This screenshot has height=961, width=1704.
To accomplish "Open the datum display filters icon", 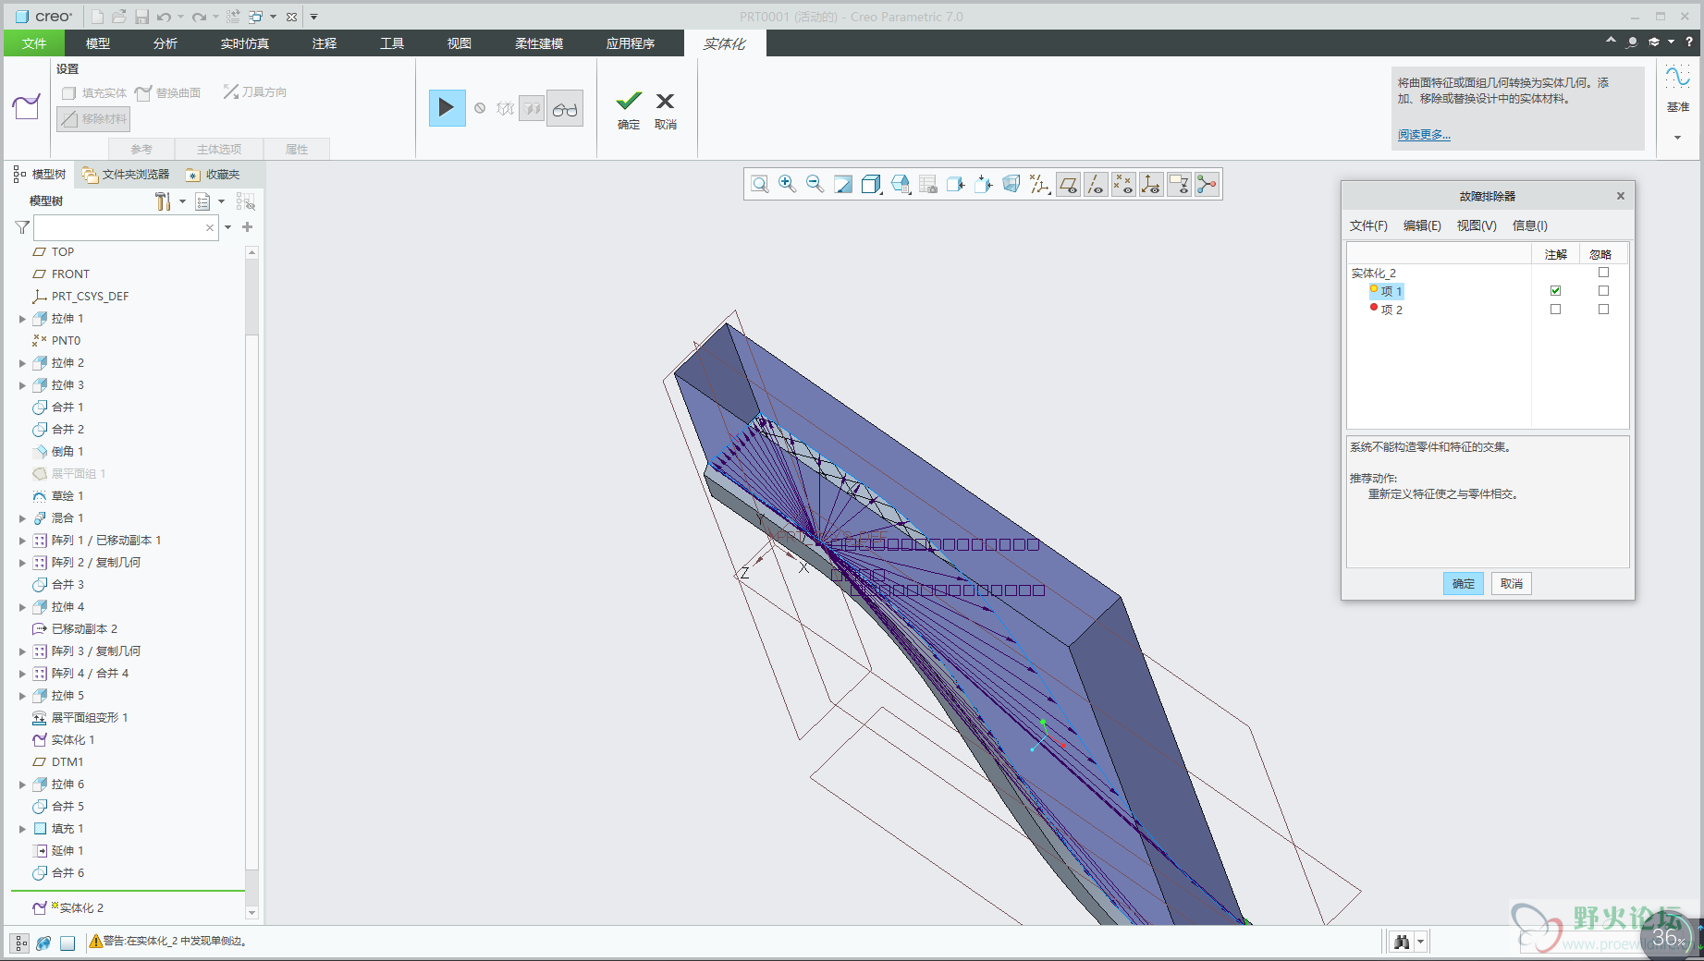I will pyautogui.click(x=1040, y=185).
